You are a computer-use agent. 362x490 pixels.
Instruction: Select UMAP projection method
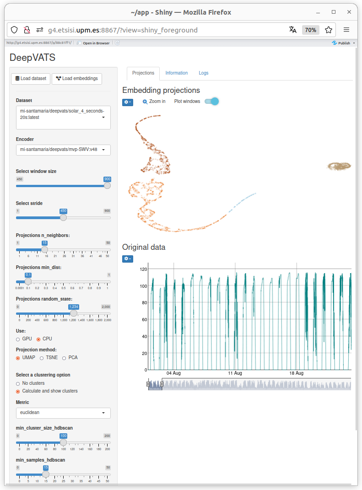pos(18,358)
